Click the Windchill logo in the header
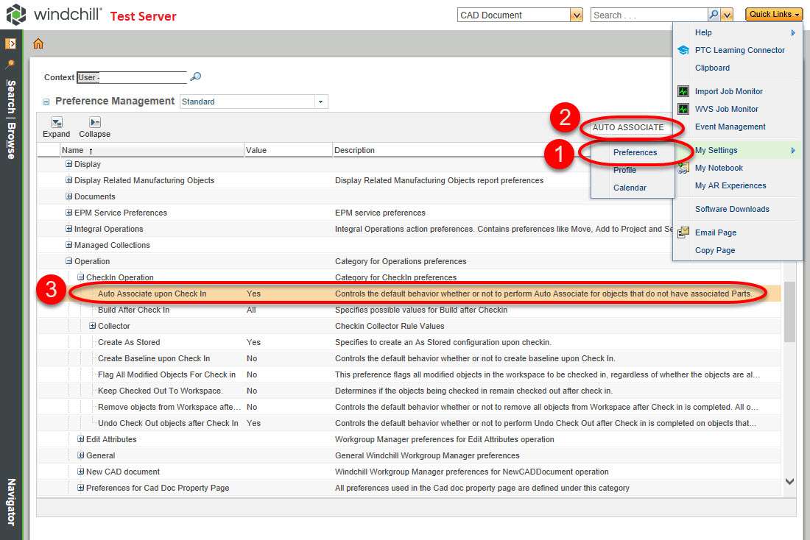Screen dimensions: 810x540 point(17,14)
